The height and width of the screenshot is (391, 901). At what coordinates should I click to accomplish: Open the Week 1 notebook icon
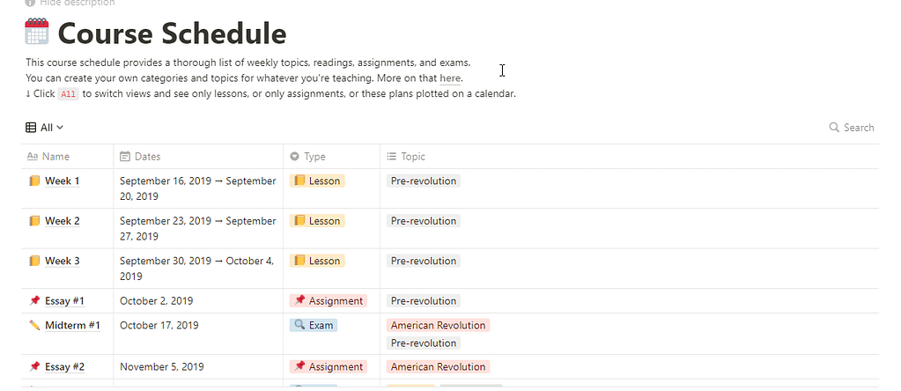(34, 181)
